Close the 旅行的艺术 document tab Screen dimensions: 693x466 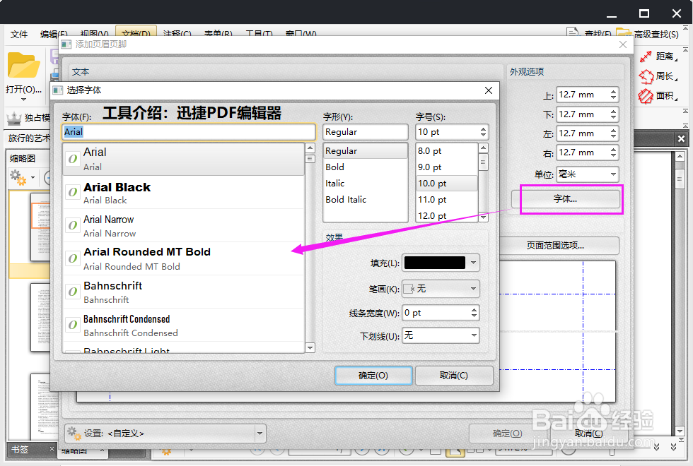tap(681, 139)
